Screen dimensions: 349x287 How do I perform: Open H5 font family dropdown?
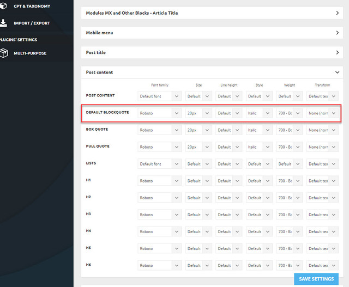tap(160, 248)
